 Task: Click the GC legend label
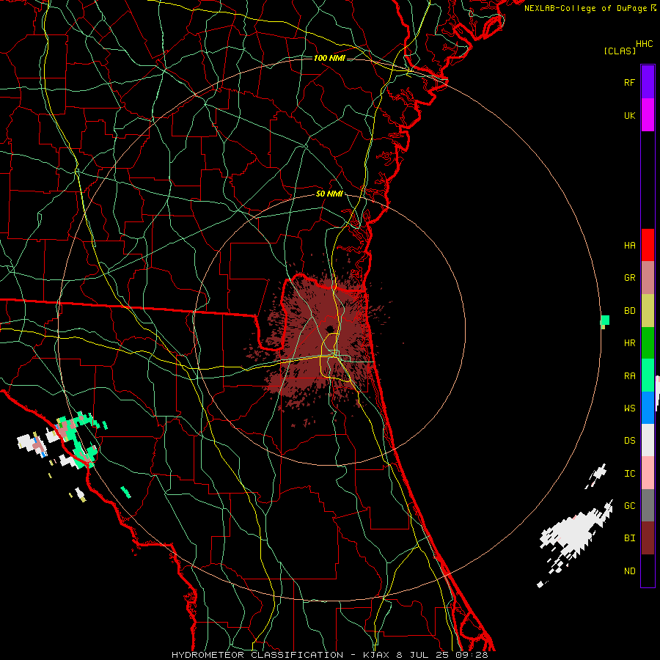point(629,505)
